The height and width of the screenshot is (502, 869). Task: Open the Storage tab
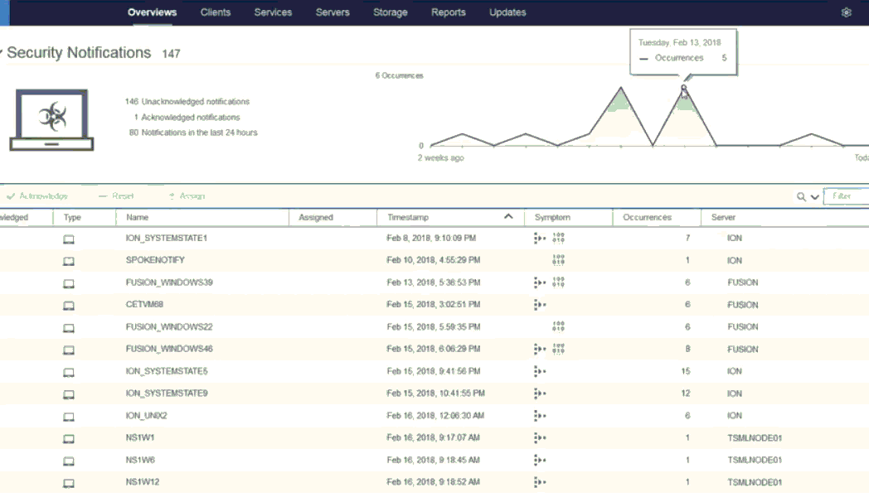pyautogui.click(x=390, y=12)
